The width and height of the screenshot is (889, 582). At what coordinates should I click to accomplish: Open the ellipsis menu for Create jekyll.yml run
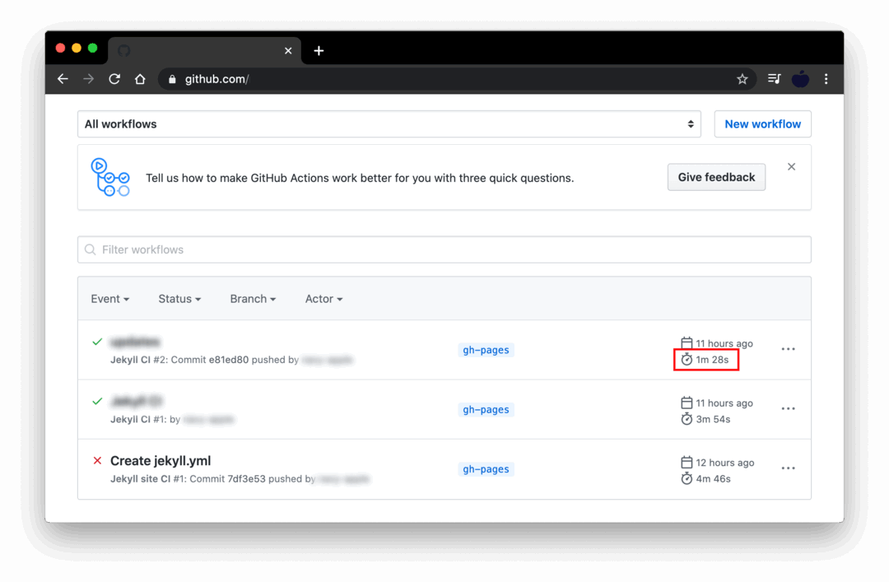click(x=788, y=468)
